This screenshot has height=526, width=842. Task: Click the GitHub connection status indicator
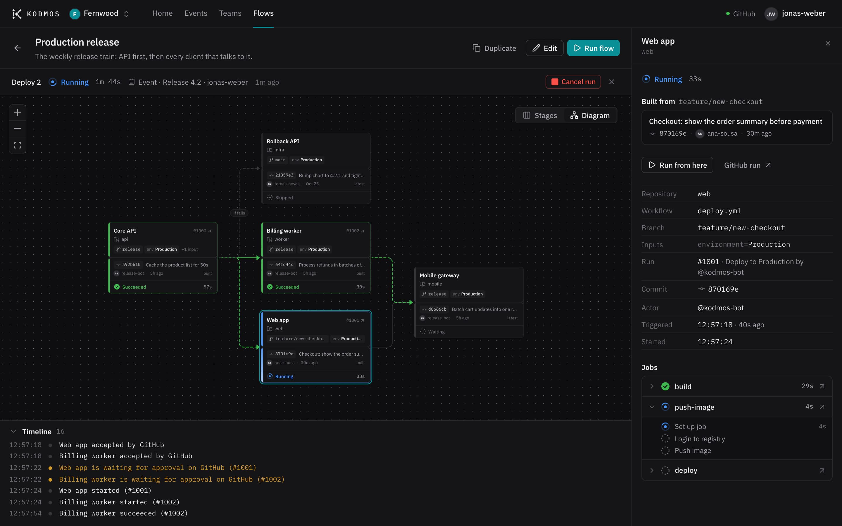click(740, 14)
